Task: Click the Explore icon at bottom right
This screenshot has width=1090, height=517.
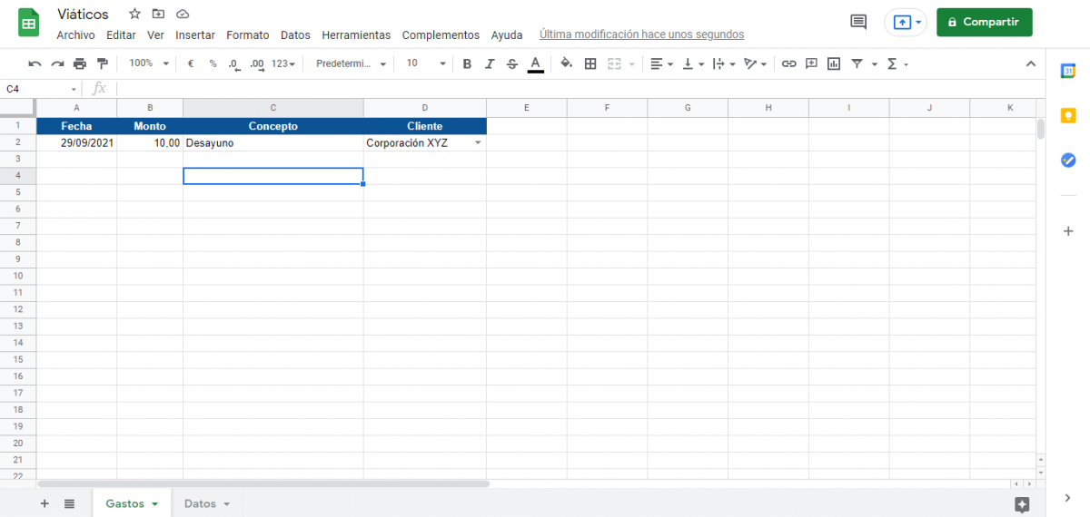Action: 1022,503
